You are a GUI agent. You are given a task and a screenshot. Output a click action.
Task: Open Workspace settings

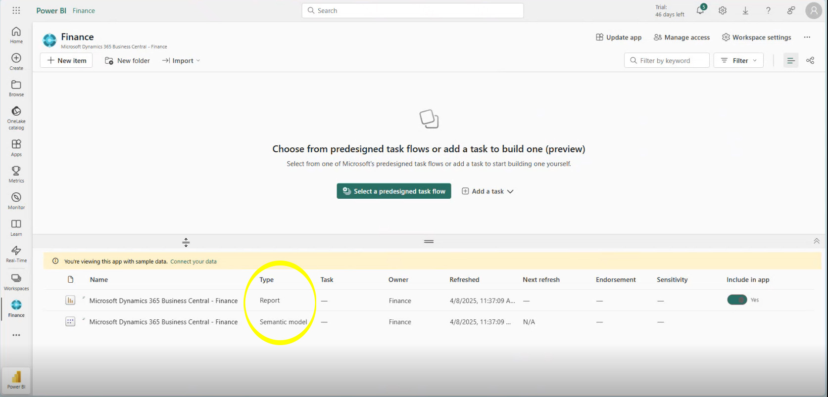pos(757,37)
